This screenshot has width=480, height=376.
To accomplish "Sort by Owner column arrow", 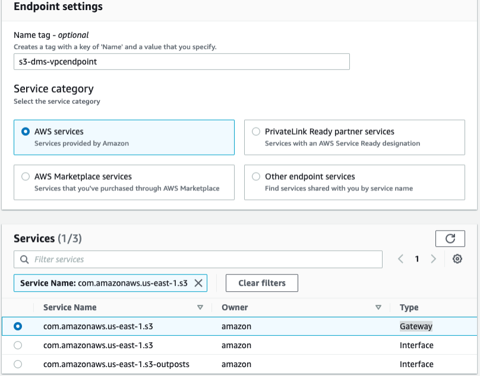I will click(x=378, y=307).
